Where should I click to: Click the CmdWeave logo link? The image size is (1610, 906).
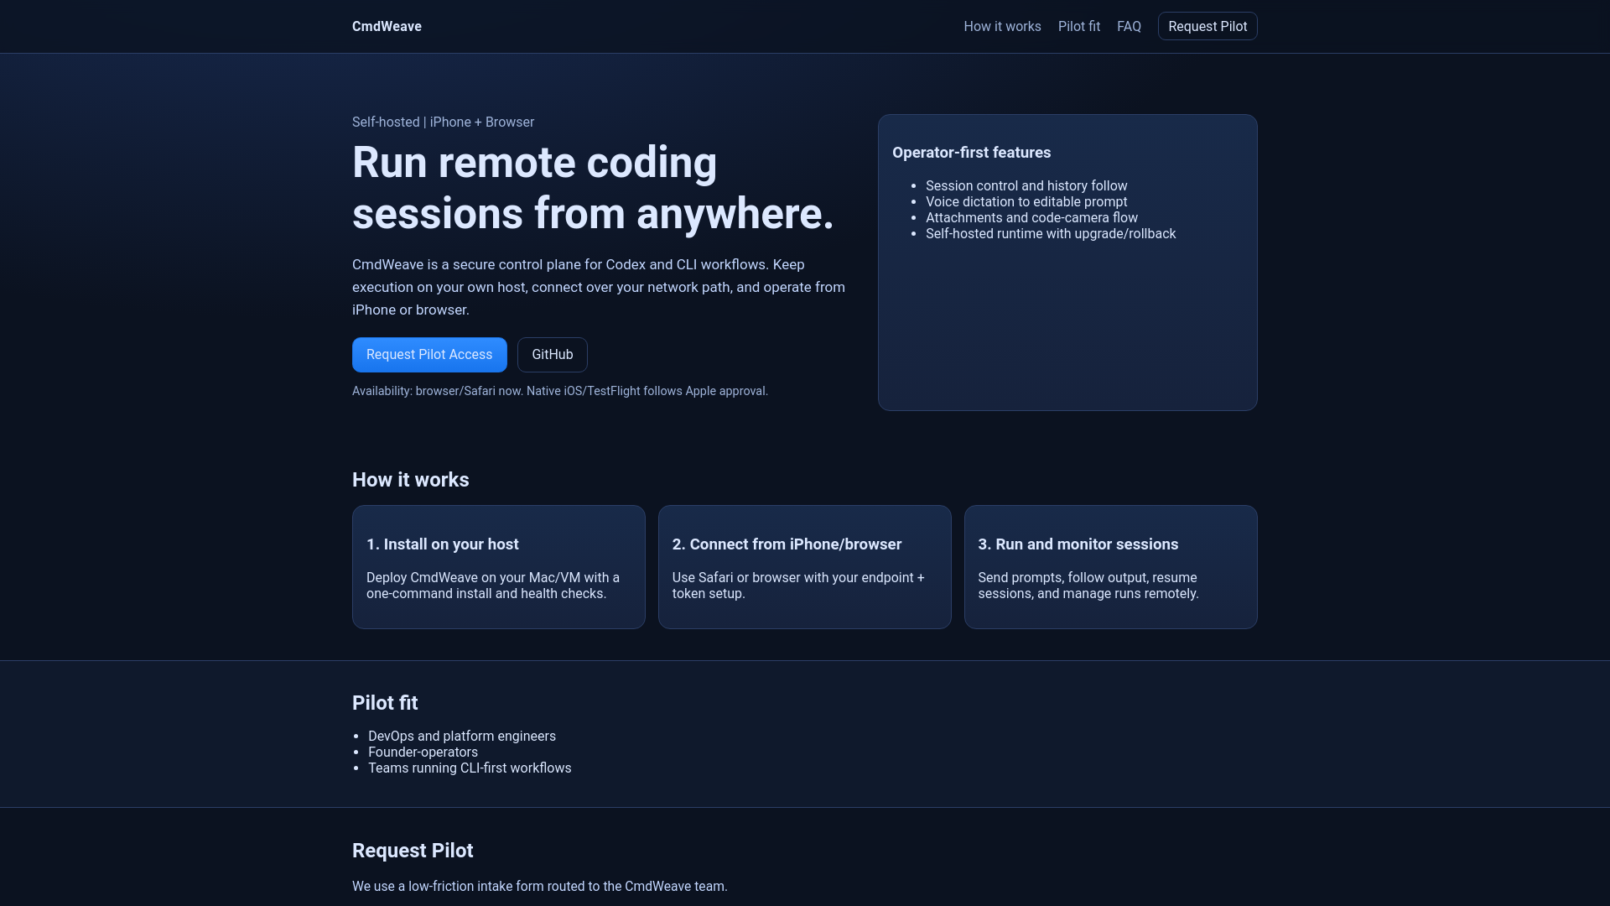387,26
